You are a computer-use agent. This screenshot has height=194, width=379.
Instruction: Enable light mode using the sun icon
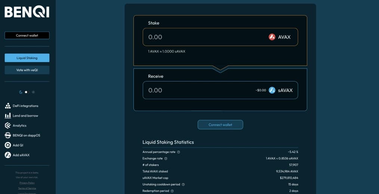coord(33,92)
